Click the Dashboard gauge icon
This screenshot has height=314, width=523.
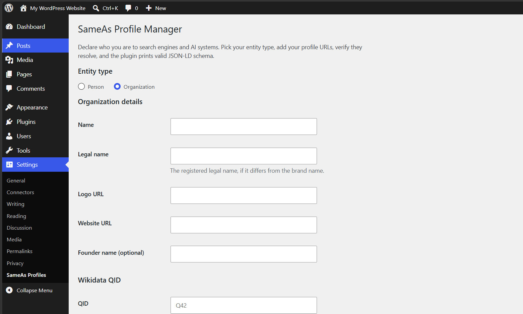coord(9,26)
